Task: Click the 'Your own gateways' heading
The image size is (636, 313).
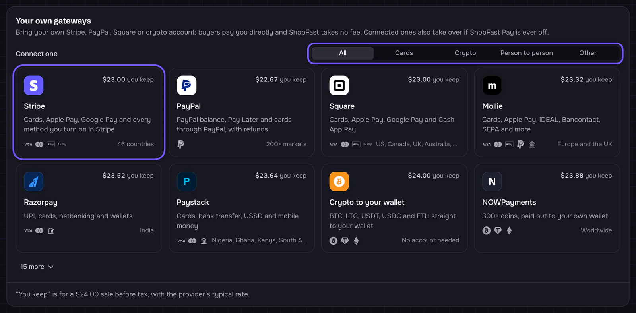Action: 53,21
